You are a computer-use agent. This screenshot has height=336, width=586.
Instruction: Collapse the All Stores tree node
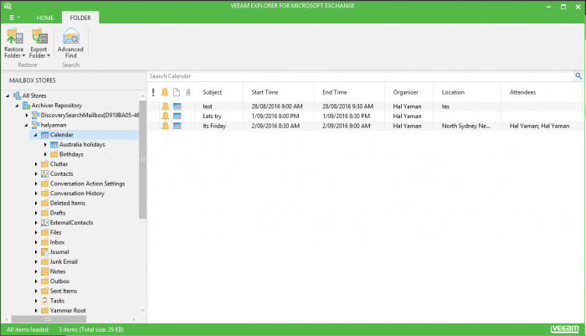tap(8, 96)
